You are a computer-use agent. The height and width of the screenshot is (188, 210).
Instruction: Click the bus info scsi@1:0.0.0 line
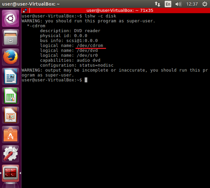(69, 41)
